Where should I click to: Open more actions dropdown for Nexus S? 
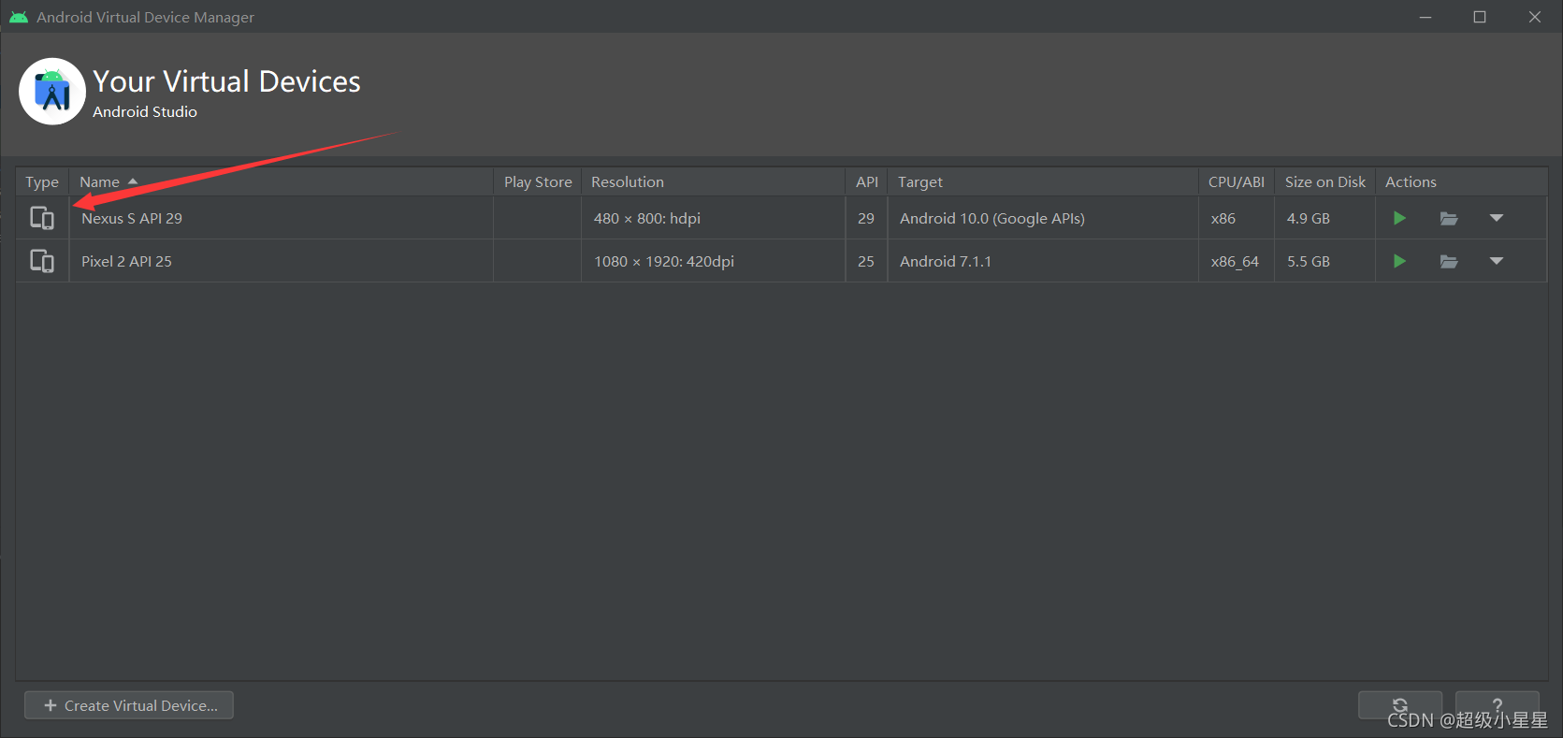point(1497,218)
